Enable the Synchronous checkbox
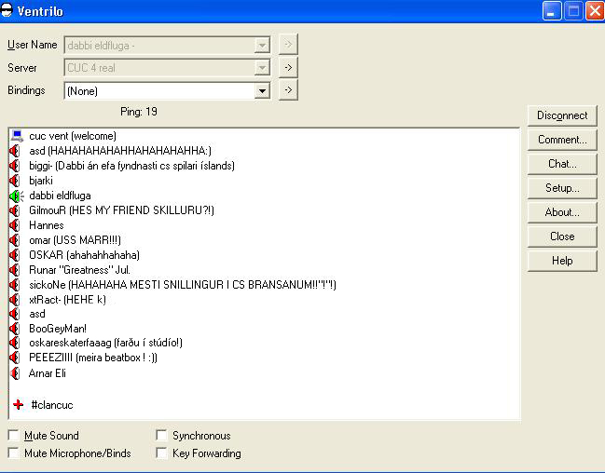This screenshot has width=605, height=473. 161,435
